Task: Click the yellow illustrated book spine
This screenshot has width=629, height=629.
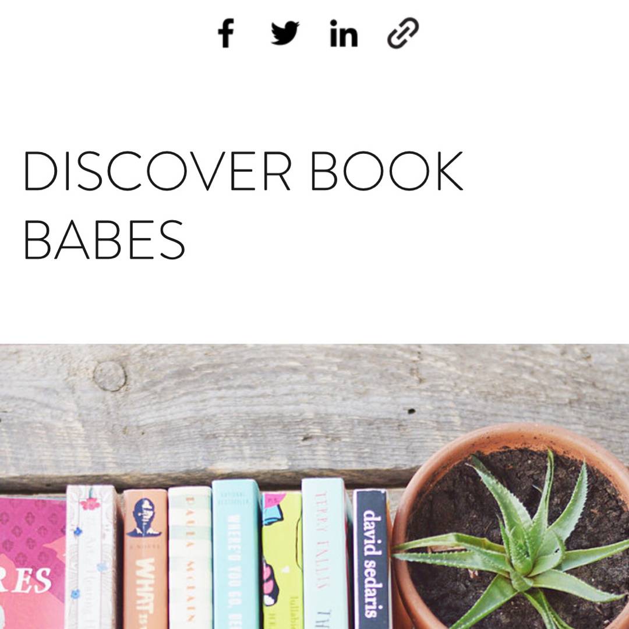Action: (x=282, y=560)
